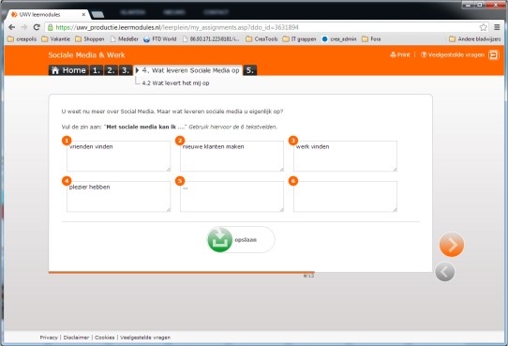
Task: Click text field 2 containing nieuwe klanten maken
Action: 232,156
